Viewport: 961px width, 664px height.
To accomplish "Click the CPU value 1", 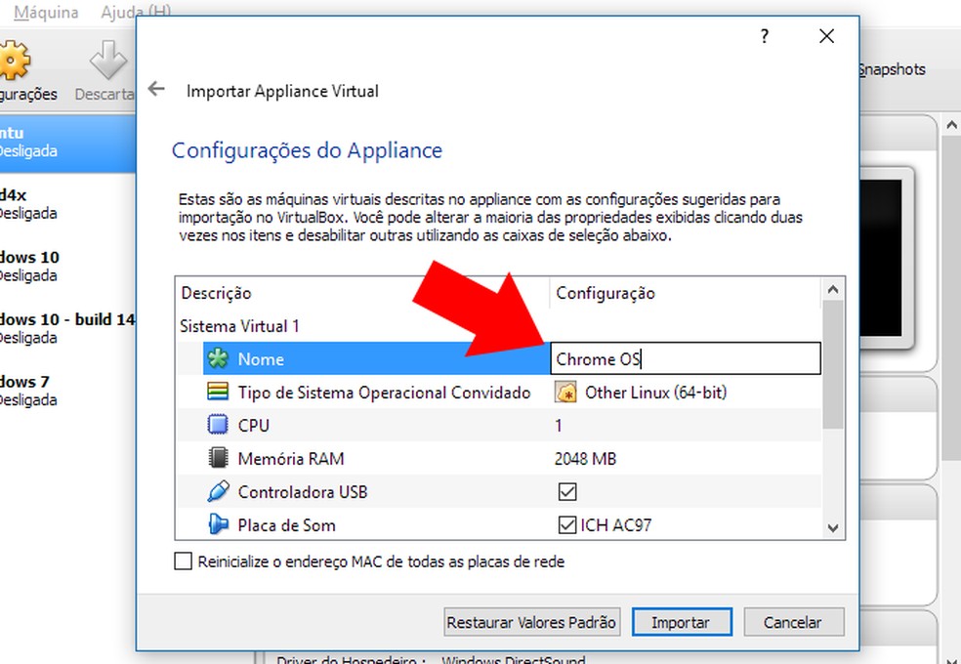I will point(559,425).
